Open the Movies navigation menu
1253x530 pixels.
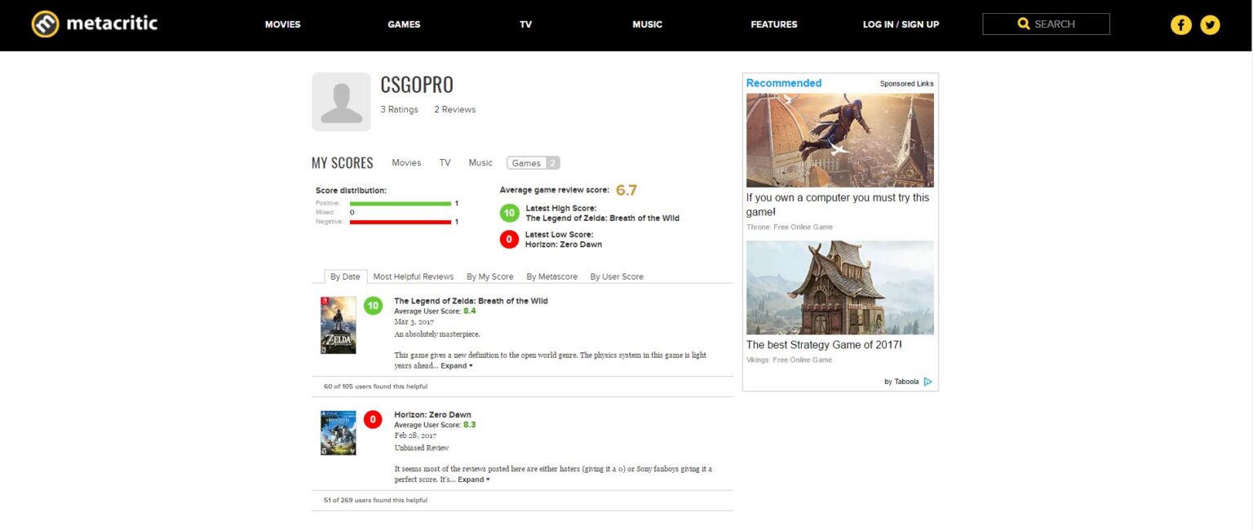[x=282, y=24]
